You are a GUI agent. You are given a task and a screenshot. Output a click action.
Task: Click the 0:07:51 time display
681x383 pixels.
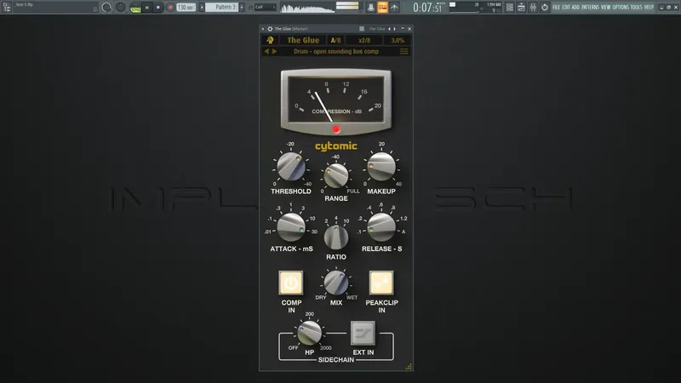point(427,8)
